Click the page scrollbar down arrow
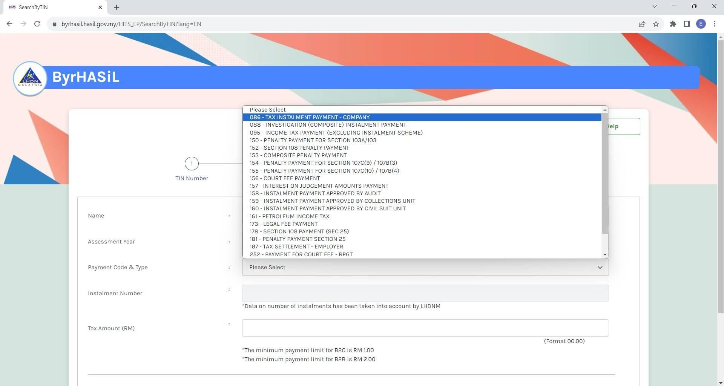Viewport: 724px width, 386px height. coord(720,383)
